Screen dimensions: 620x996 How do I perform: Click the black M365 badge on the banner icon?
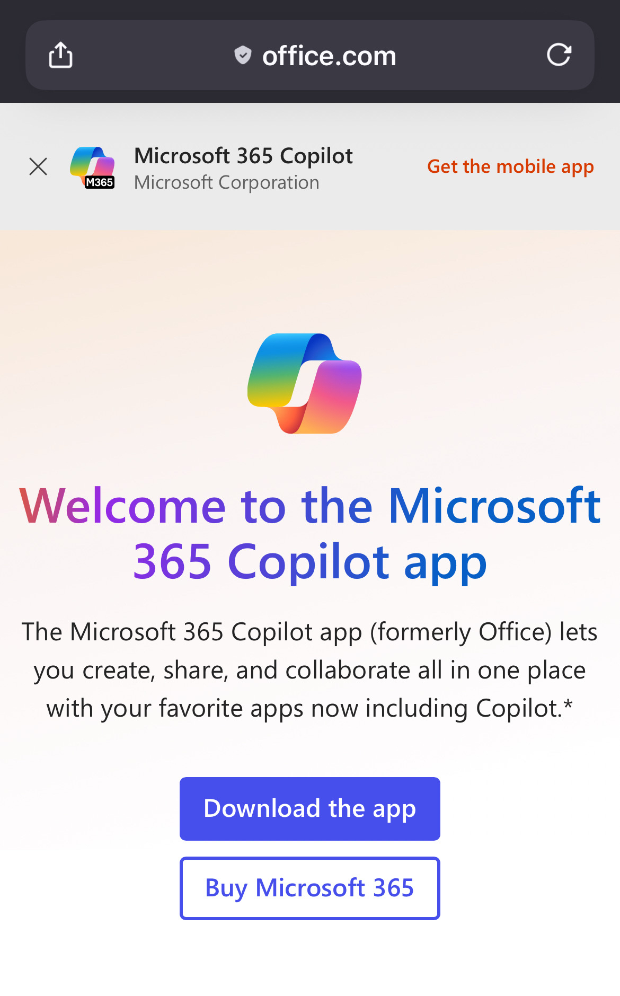pos(100,182)
